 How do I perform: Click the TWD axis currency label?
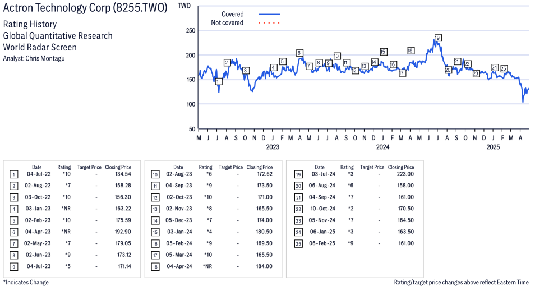tap(185, 6)
